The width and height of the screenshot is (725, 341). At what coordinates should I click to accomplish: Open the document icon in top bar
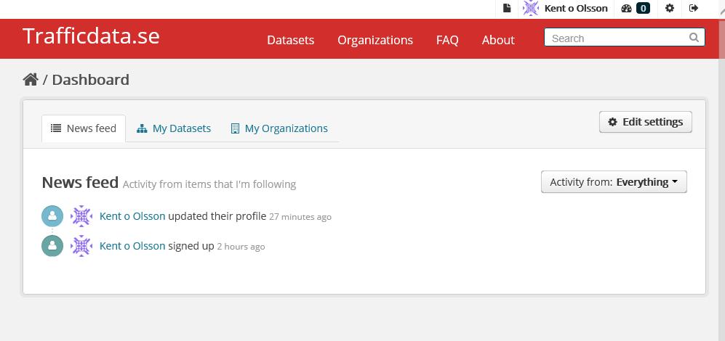point(508,8)
